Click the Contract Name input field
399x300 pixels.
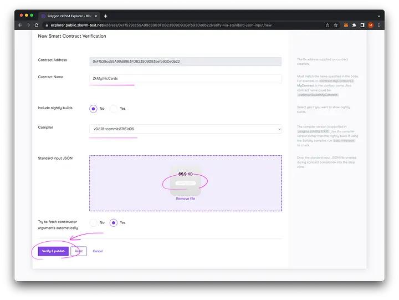pyautogui.click(x=186, y=78)
